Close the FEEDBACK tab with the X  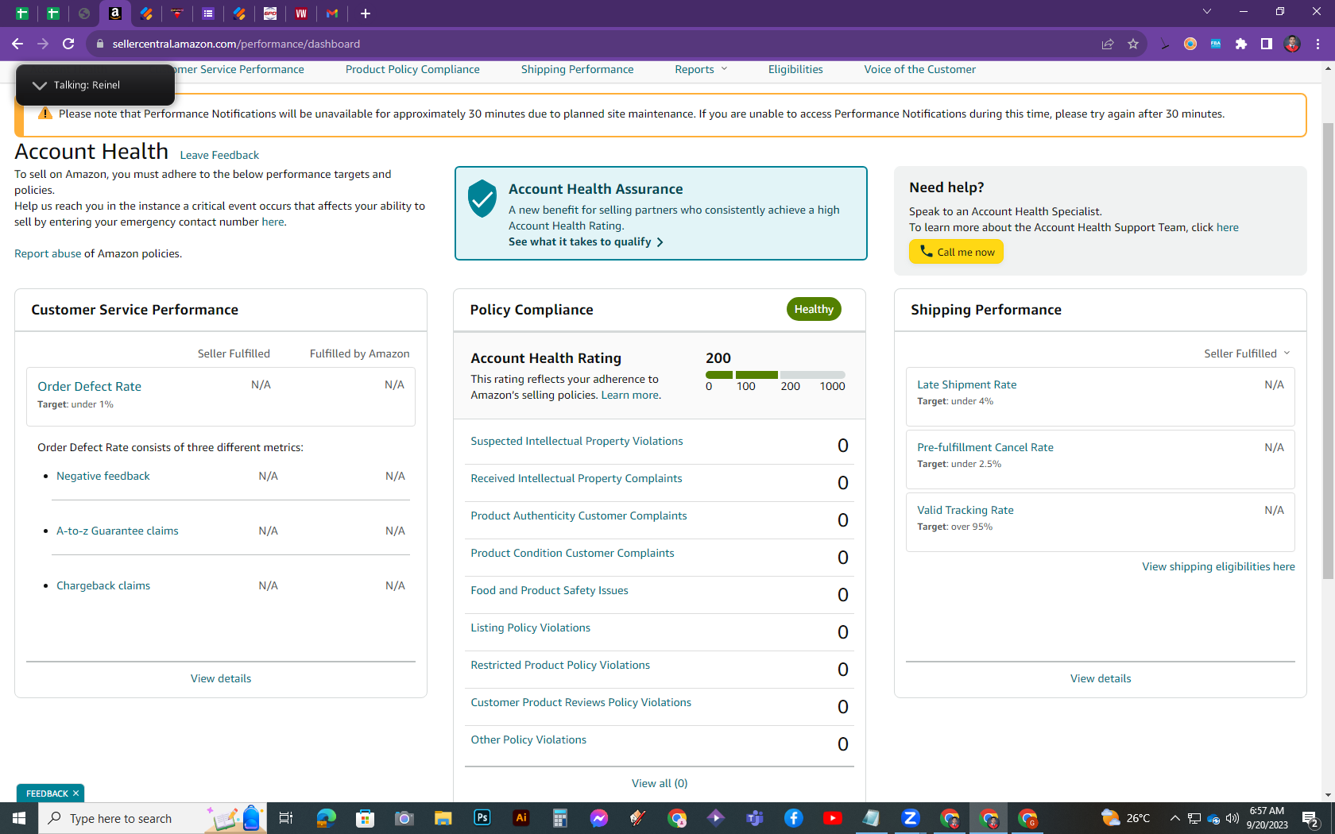pos(75,793)
